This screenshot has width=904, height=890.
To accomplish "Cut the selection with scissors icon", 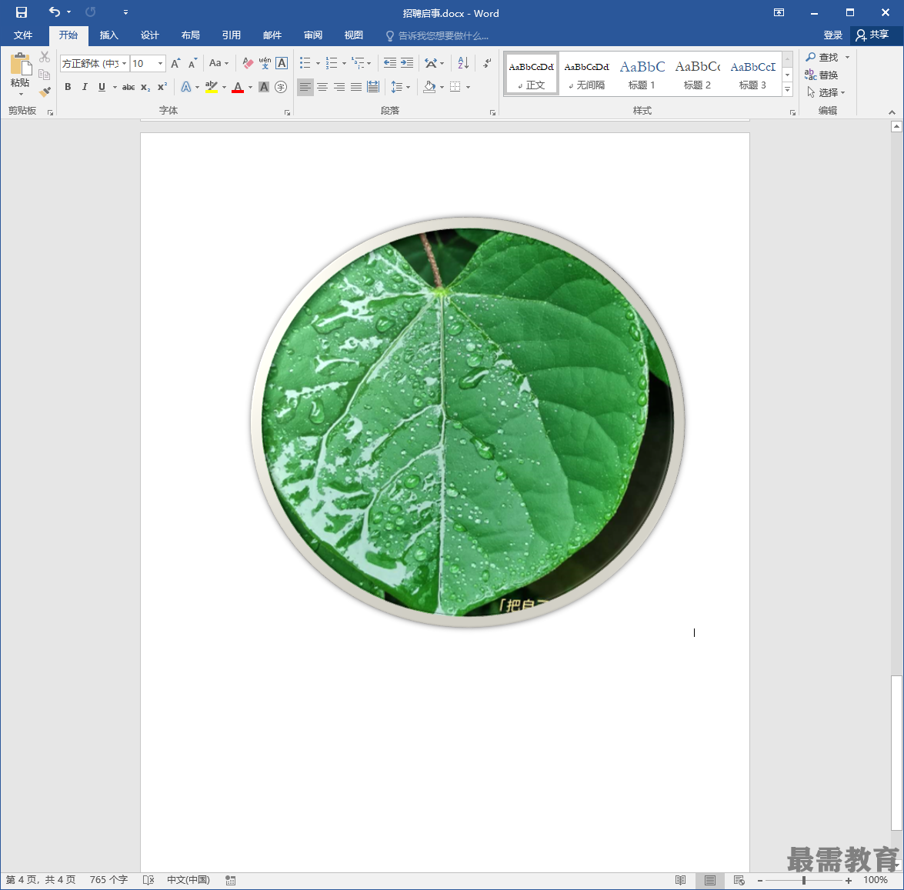I will coord(45,57).
